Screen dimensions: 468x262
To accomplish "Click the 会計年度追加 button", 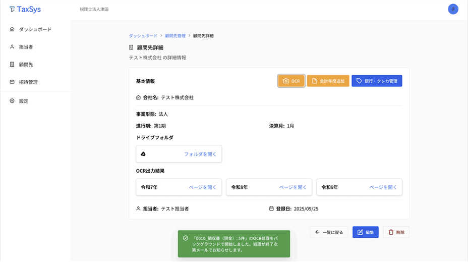I will coord(328,81).
